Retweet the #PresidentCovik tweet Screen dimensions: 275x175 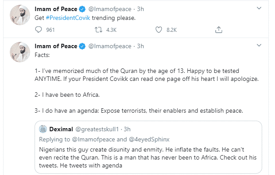[x=99, y=30]
